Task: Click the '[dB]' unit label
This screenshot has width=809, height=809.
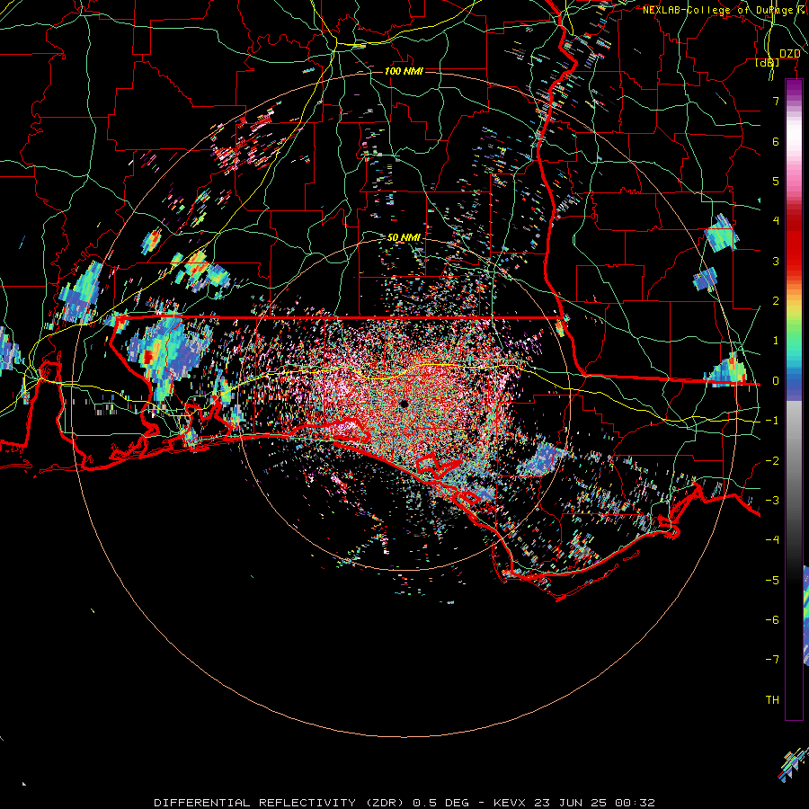Action: [x=768, y=62]
